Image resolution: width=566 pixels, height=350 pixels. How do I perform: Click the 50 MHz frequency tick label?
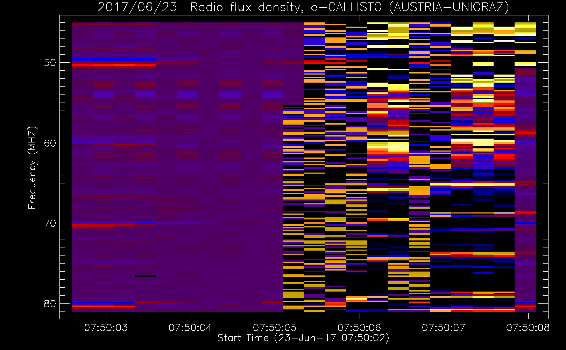coord(50,63)
